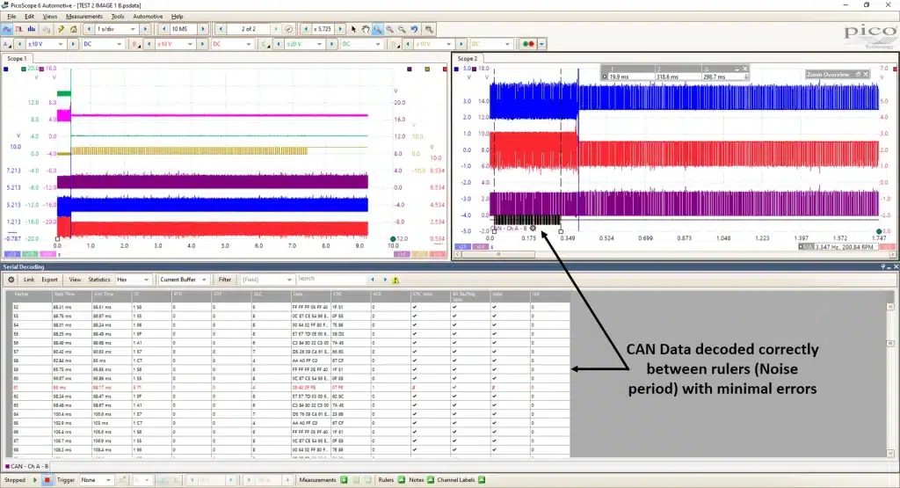The width and height of the screenshot is (900, 488).
Task: Select the red highlighted error packet row
Action: pos(292,388)
